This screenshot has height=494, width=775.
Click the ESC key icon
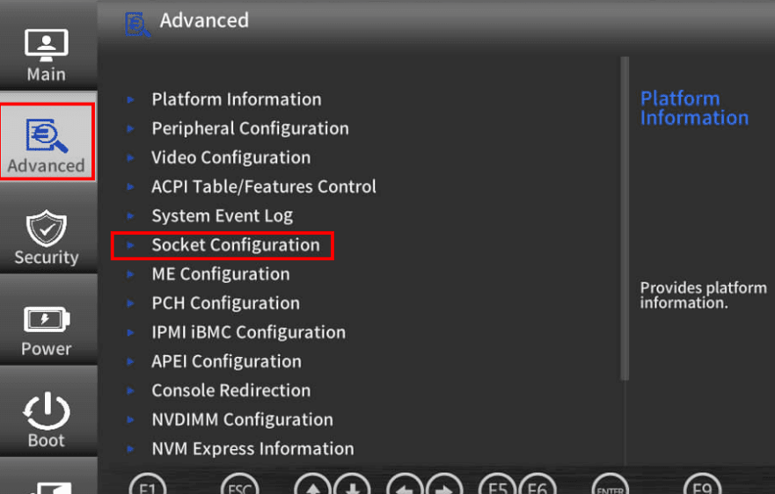coord(240,487)
